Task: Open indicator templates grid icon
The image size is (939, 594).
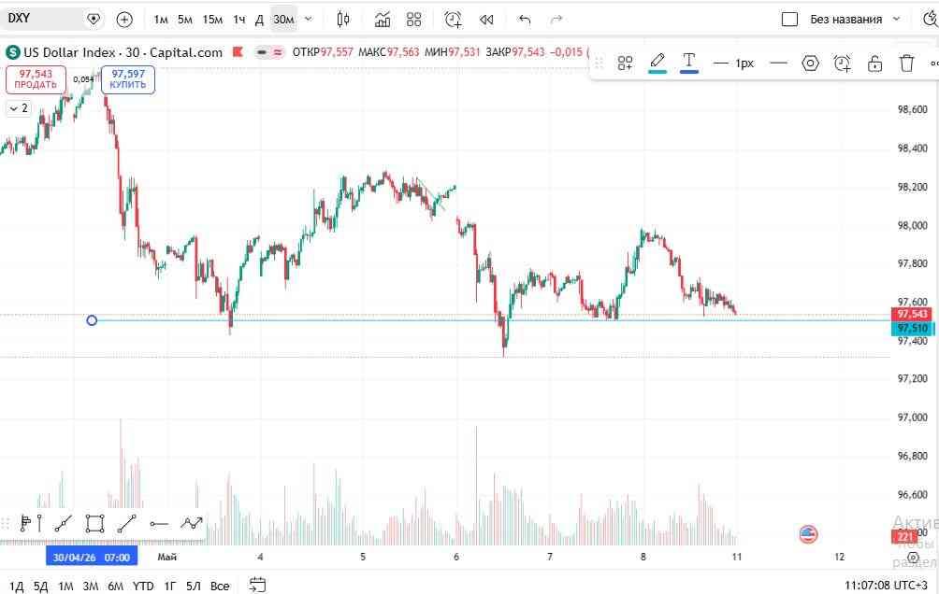Action: pyautogui.click(x=413, y=19)
